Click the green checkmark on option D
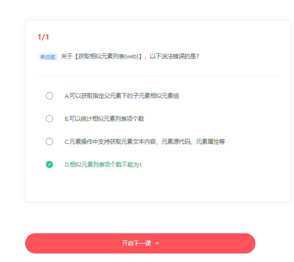Screen dimensions: 294x262 [49, 164]
